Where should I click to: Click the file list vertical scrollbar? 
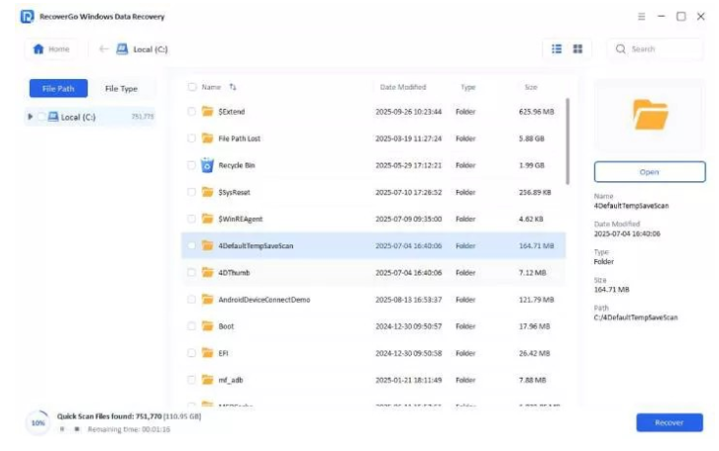click(x=567, y=141)
